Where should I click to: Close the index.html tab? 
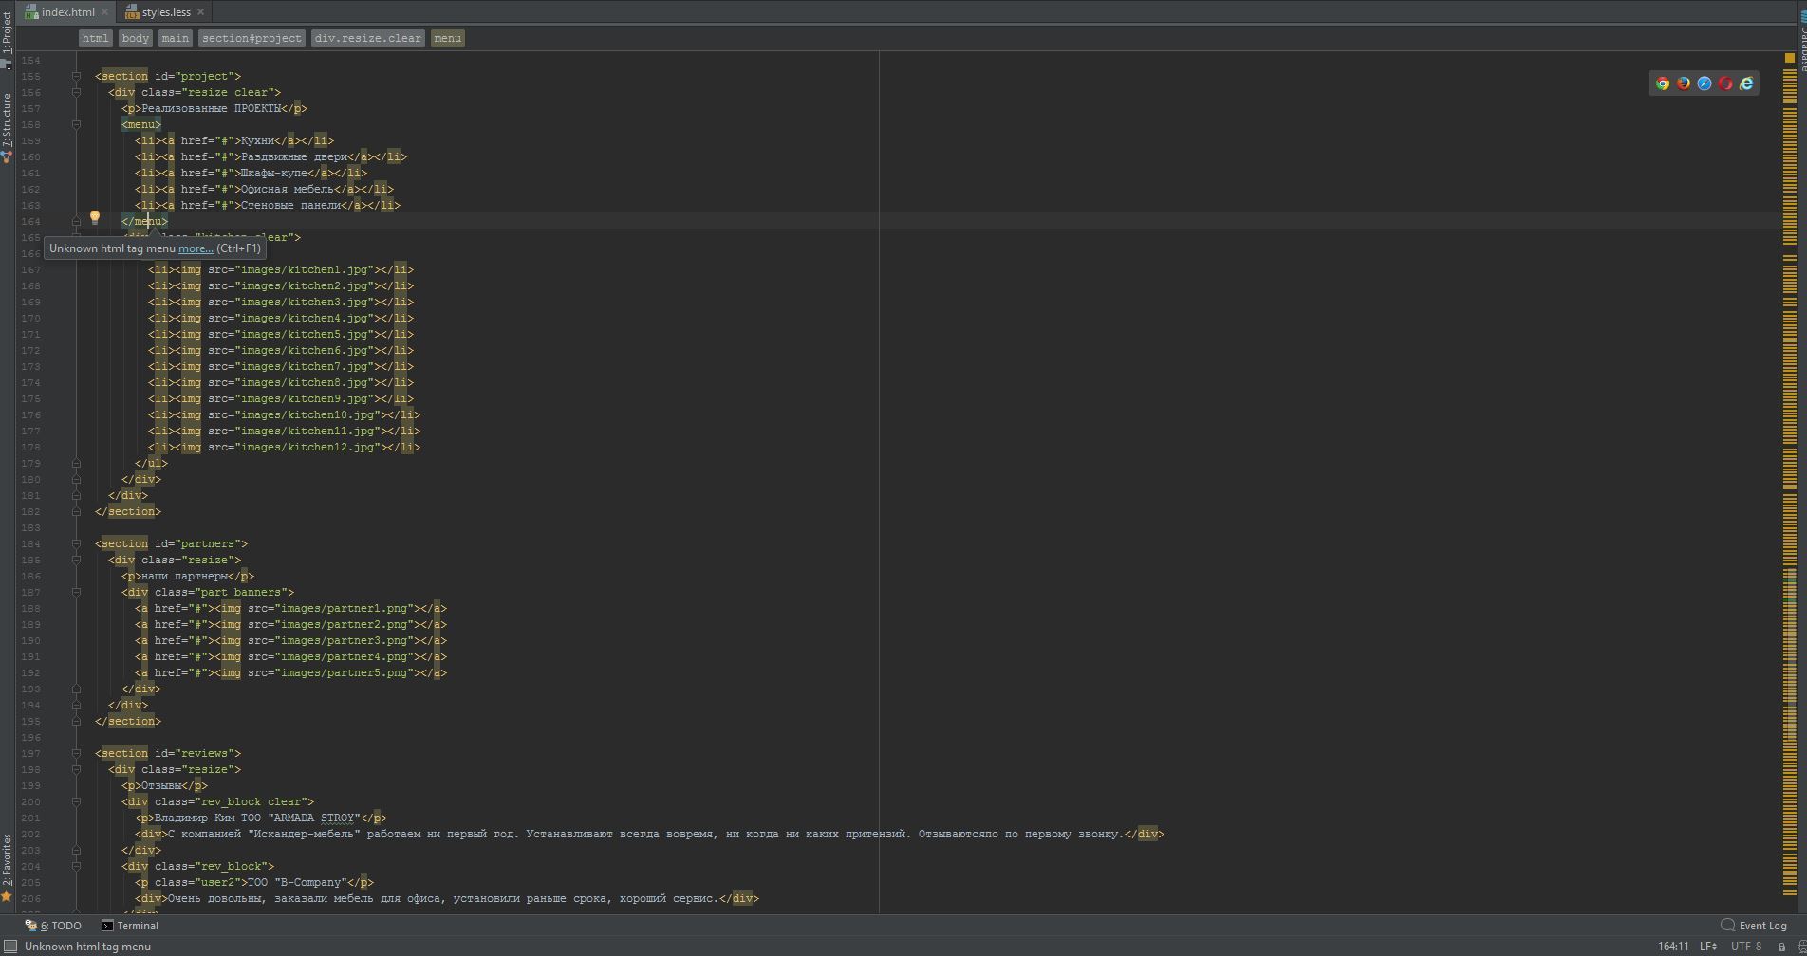click(104, 12)
